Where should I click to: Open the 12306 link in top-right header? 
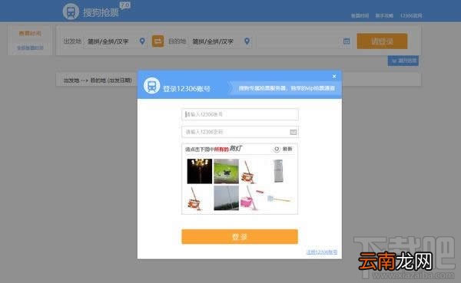coord(411,15)
